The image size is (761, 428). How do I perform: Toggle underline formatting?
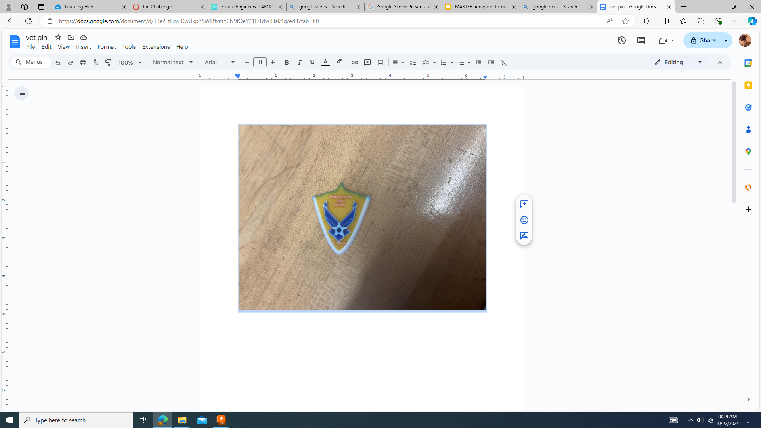[312, 63]
